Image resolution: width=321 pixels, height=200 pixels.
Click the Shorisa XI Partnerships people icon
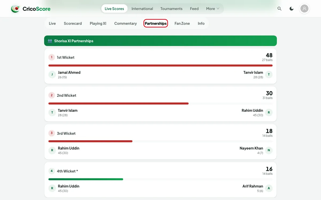point(50,41)
